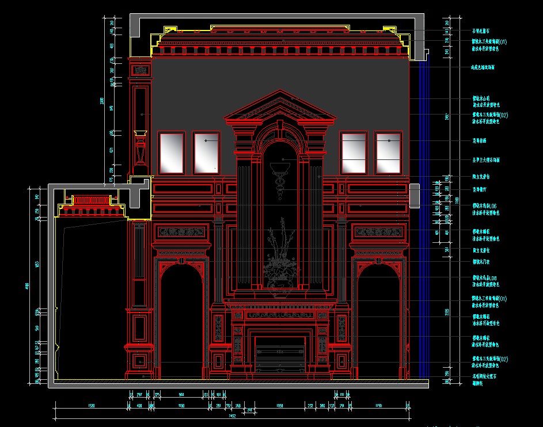
Task: Click the 4100 vertical dimension text
Action: point(28,286)
